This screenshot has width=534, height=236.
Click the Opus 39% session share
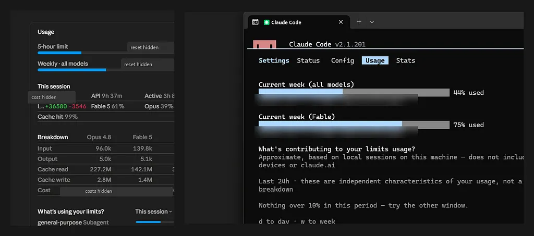pos(159,106)
